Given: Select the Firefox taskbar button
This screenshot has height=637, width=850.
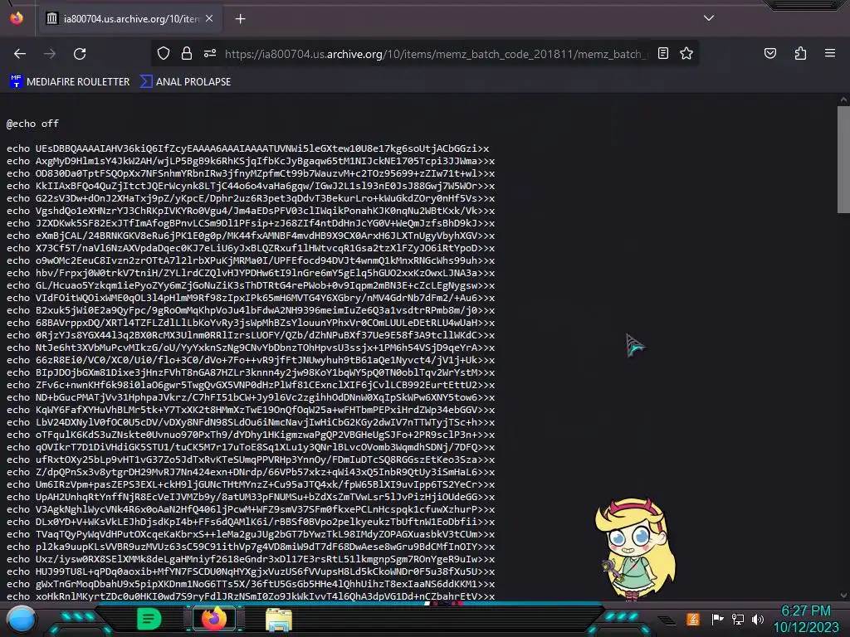Looking at the screenshot, I should 213,619.
